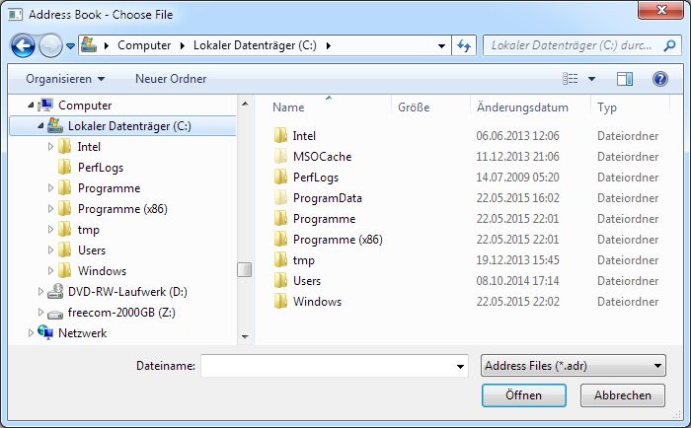Screen dimensions: 691x428
Task: Select DVD-RW-Laufwerk (D:) drive in tree
Action: pyautogui.click(x=127, y=292)
